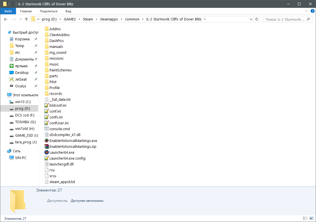Image resolution: width=316 pixels, height=222 pixels.
Task: Select the DashPics folder icon
Action: point(47,41)
